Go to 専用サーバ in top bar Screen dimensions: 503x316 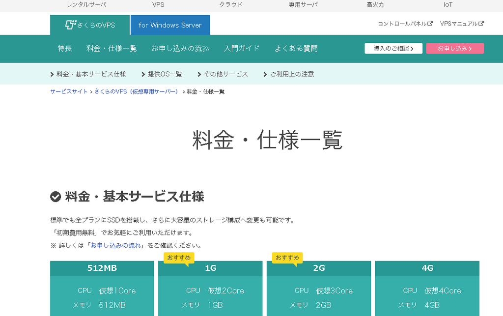pos(303,4)
